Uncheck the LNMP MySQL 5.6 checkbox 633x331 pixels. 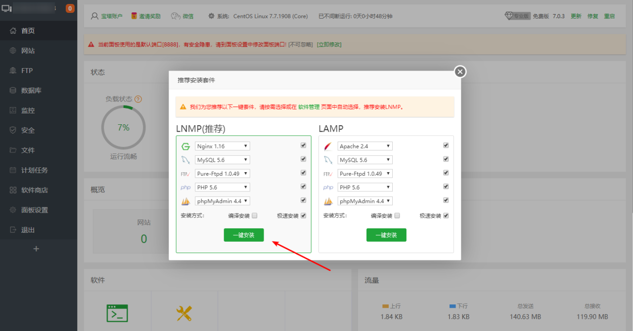(303, 159)
